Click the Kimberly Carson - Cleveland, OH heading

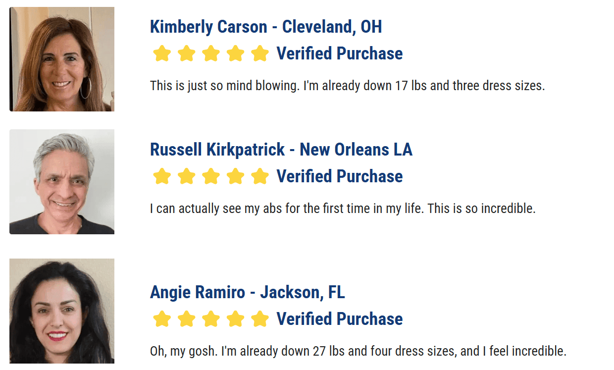click(x=266, y=27)
